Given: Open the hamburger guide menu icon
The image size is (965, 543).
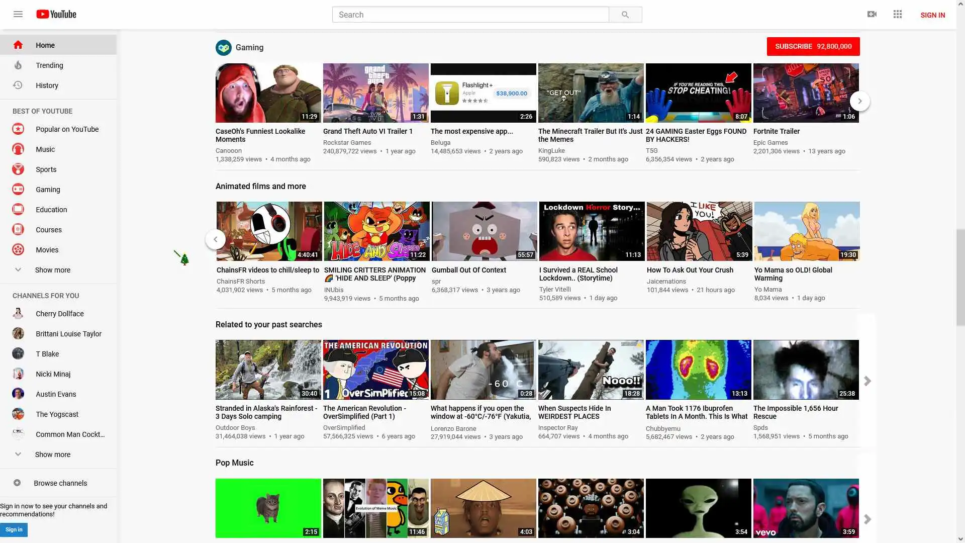Looking at the screenshot, I should [18, 14].
